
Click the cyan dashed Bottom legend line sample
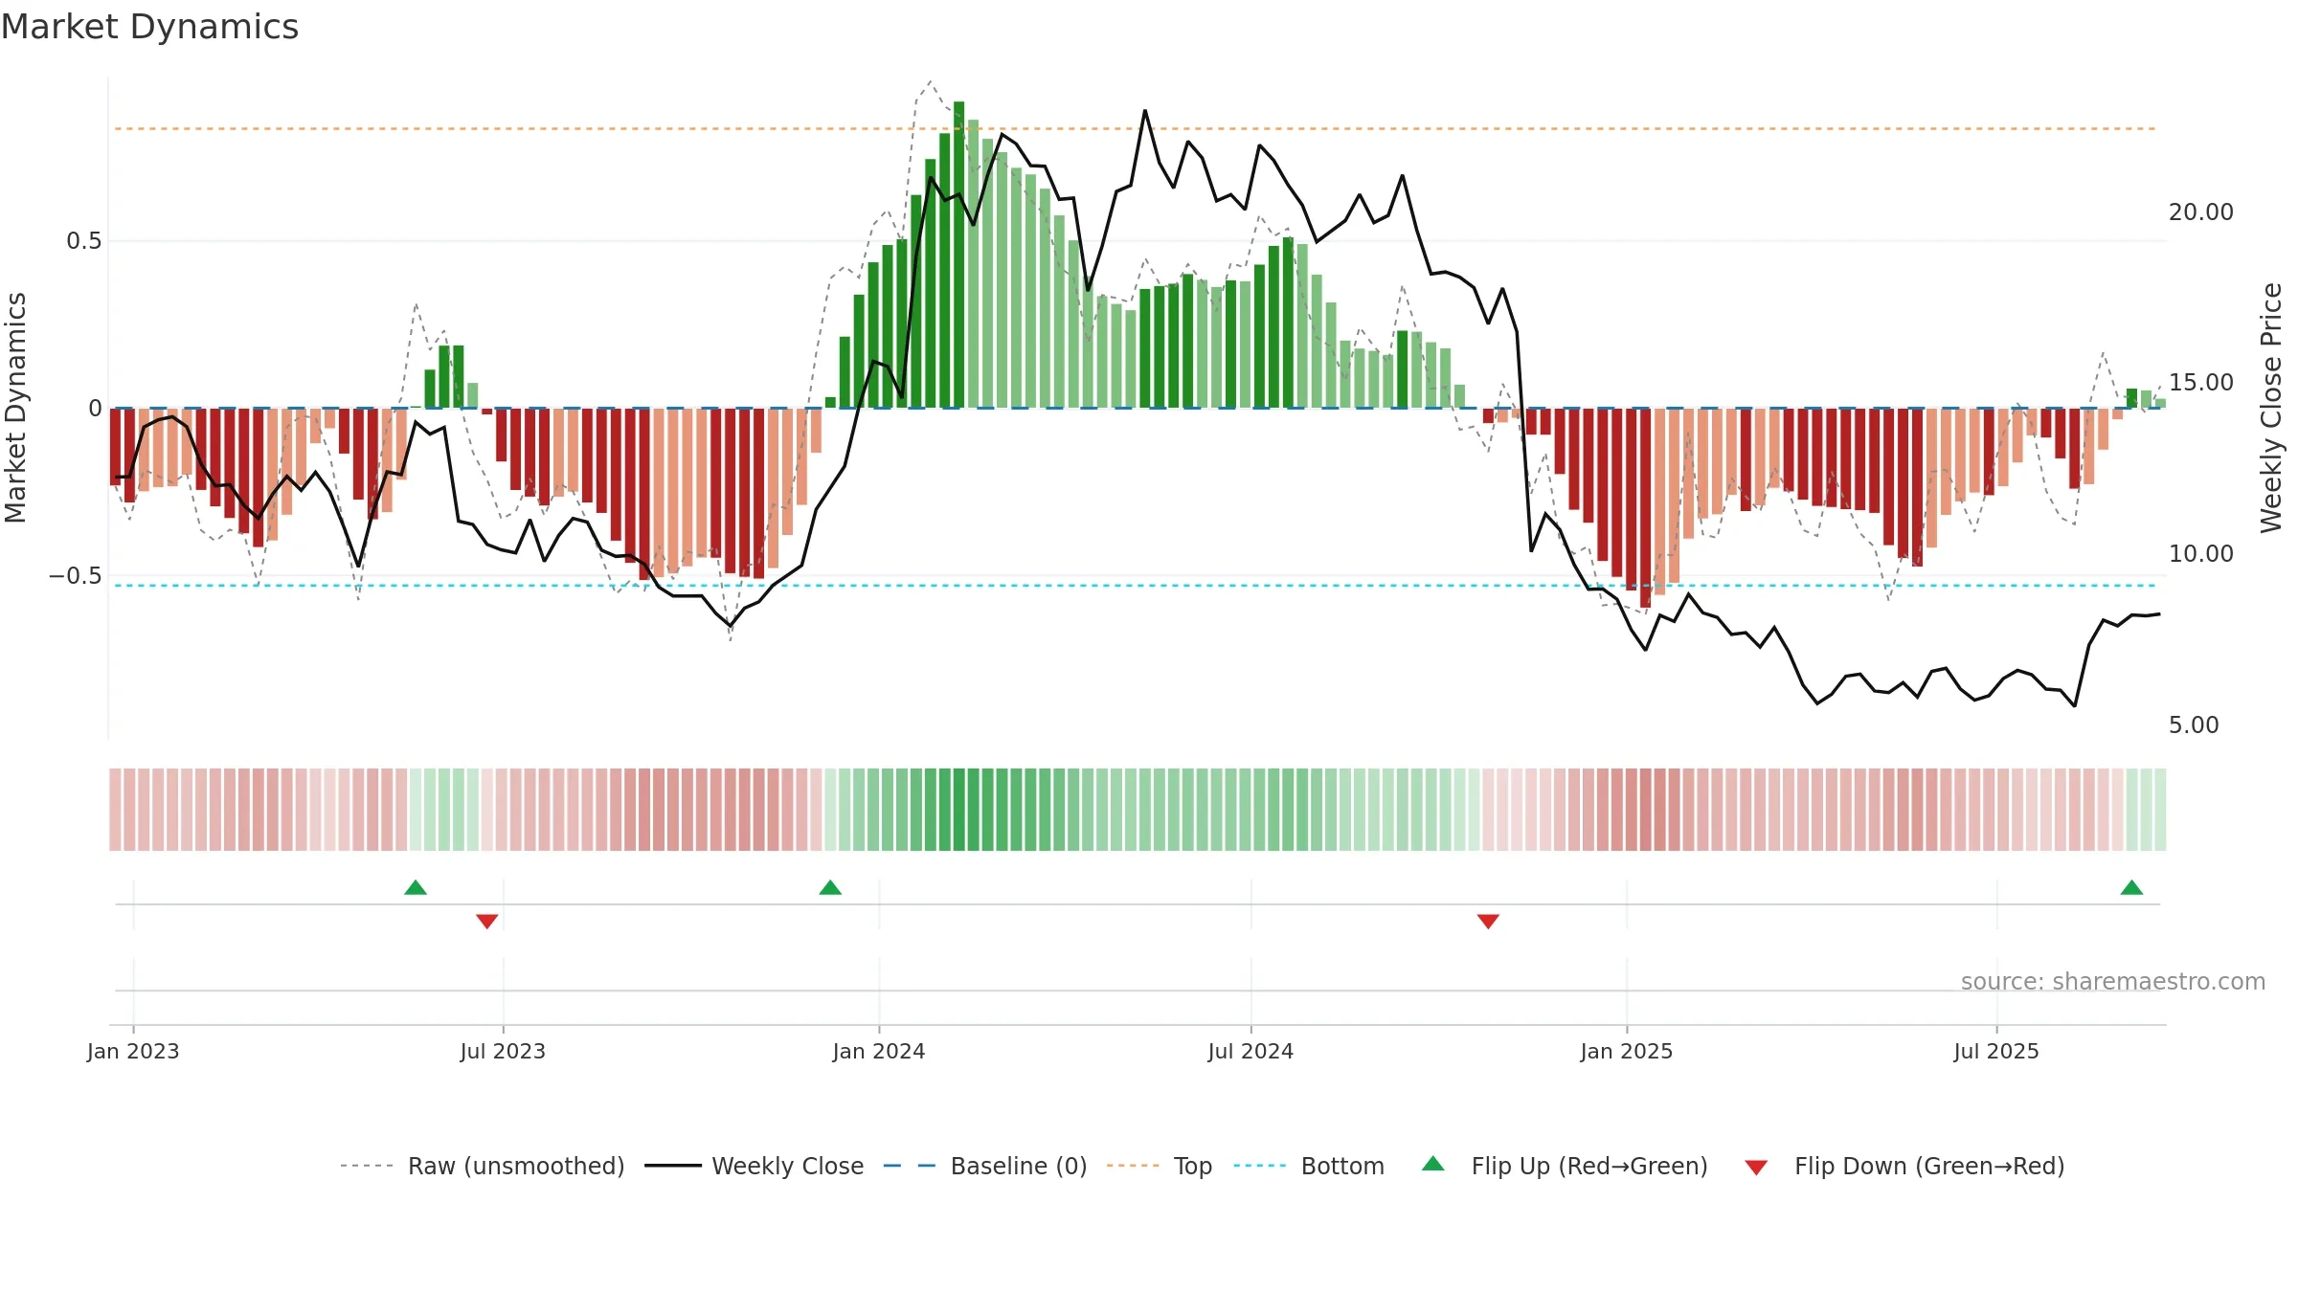[1260, 1166]
